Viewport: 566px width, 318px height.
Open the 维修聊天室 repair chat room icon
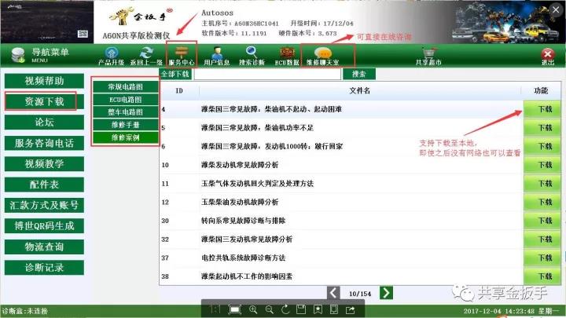[323, 56]
